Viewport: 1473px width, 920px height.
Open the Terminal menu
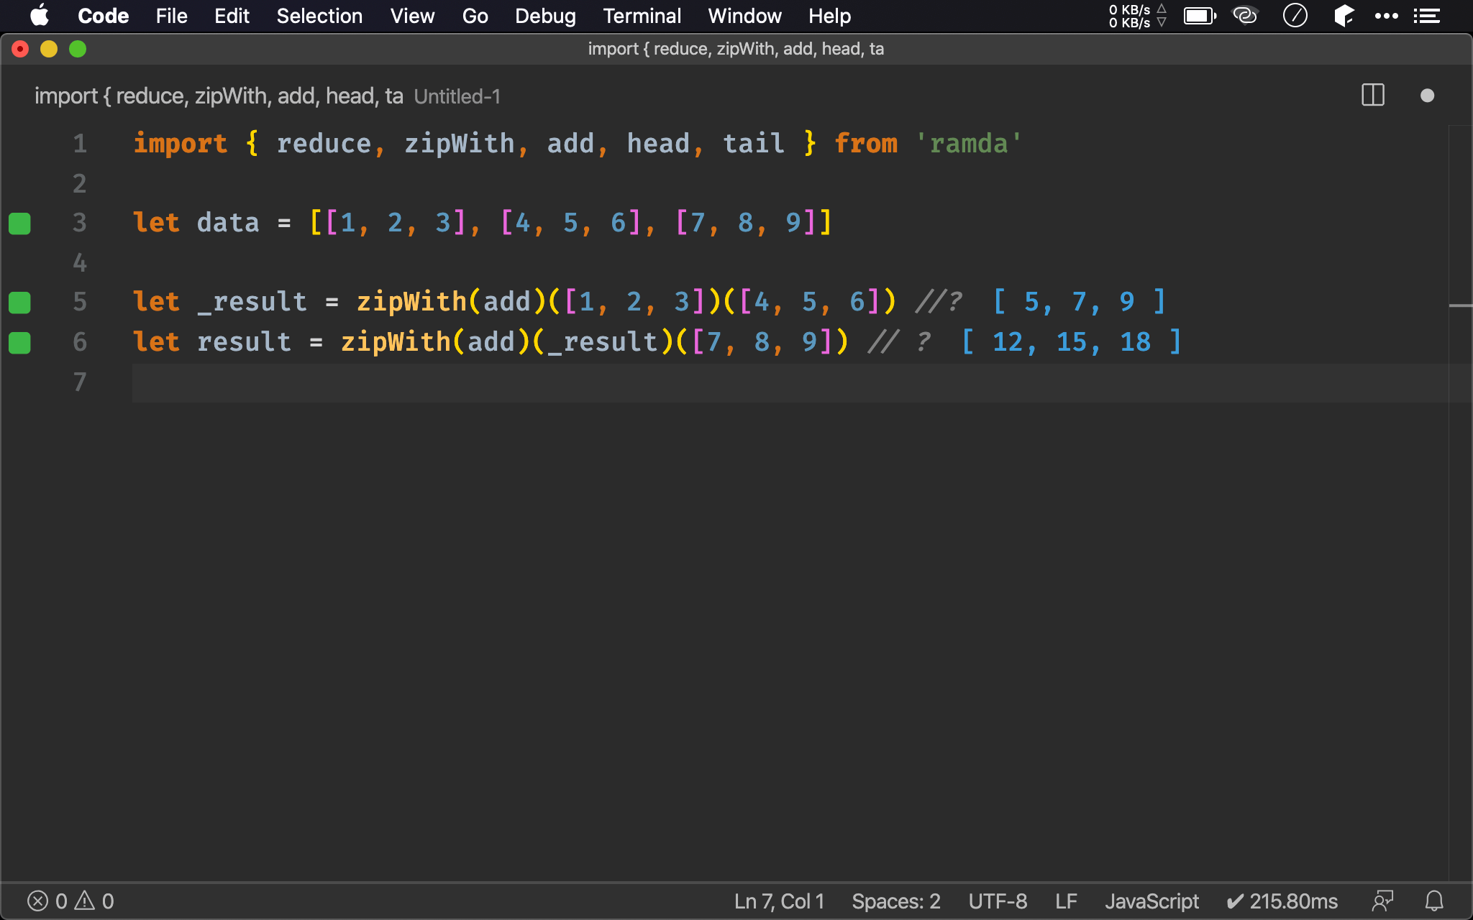(642, 16)
